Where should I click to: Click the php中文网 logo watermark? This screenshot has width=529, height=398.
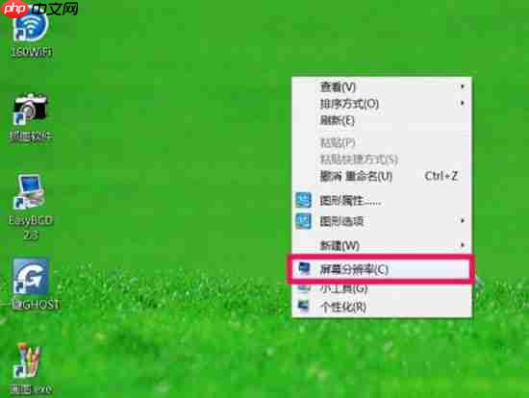pos(39,9)
